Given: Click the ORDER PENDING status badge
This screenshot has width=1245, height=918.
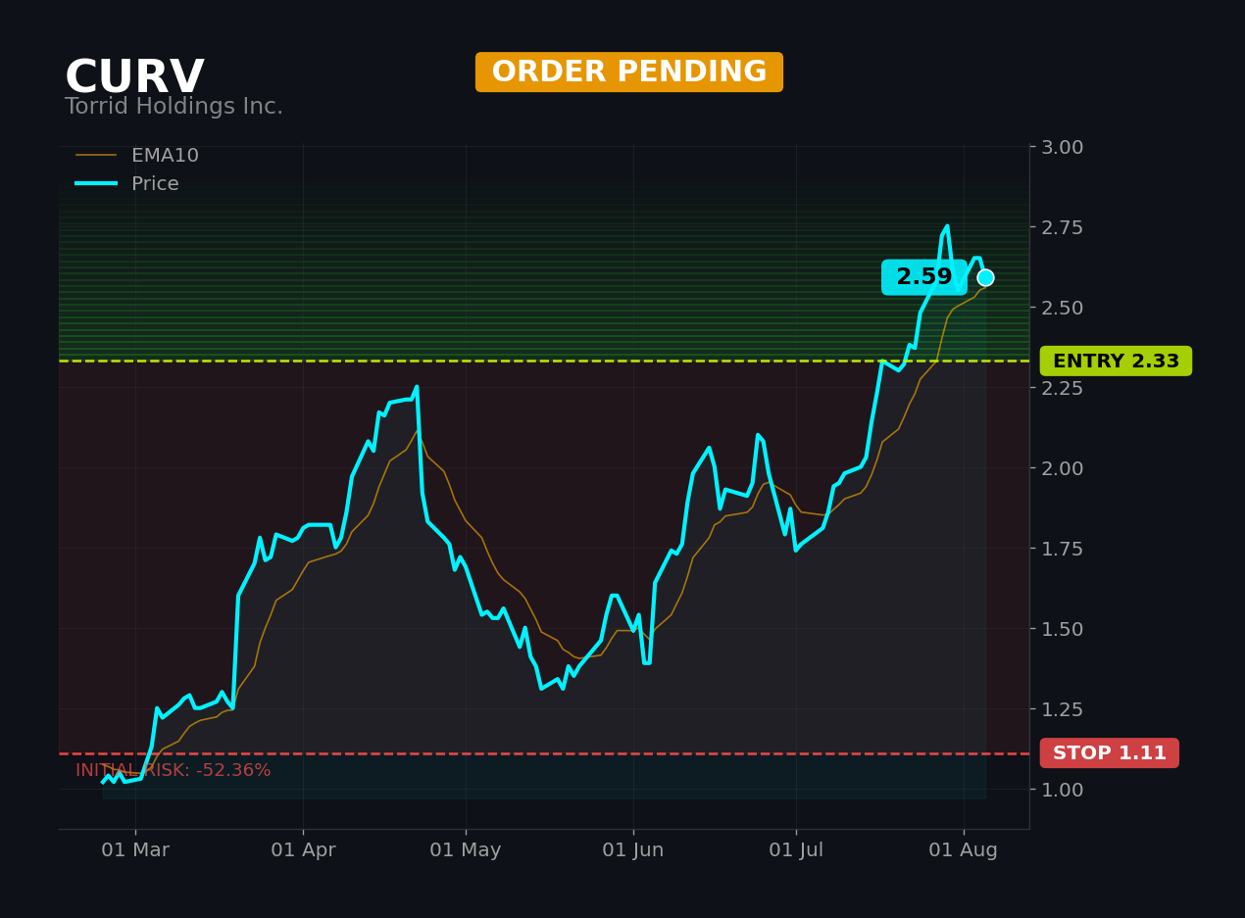Looking at the screenshot, I should click(x=629, y=72).
